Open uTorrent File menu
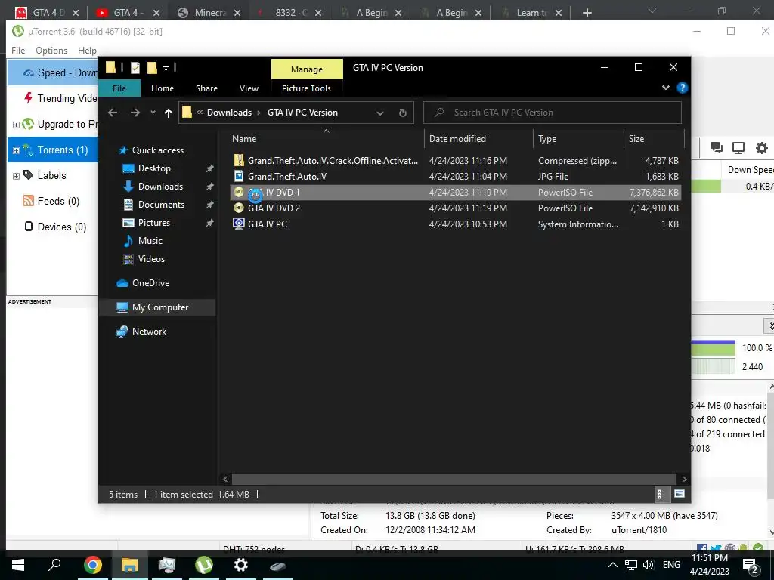 coord(18,51)
